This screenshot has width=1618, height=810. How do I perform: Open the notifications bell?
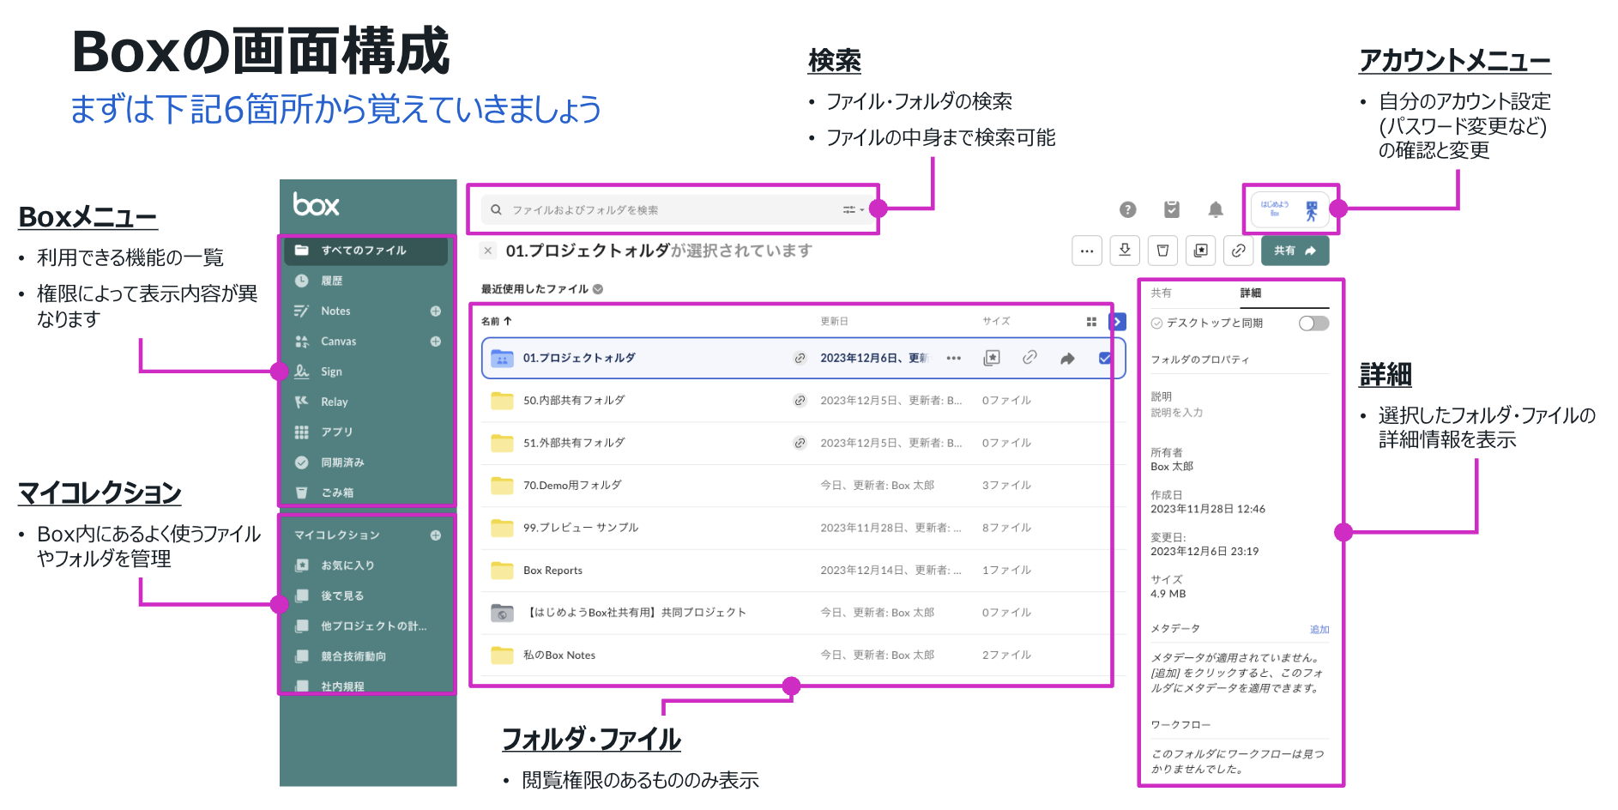tap(1215, 209)
